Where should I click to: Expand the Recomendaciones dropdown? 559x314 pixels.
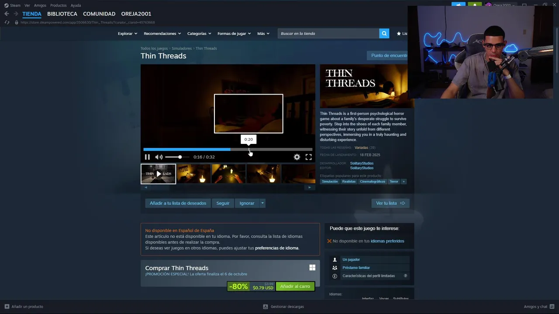(x=162, y=34)
